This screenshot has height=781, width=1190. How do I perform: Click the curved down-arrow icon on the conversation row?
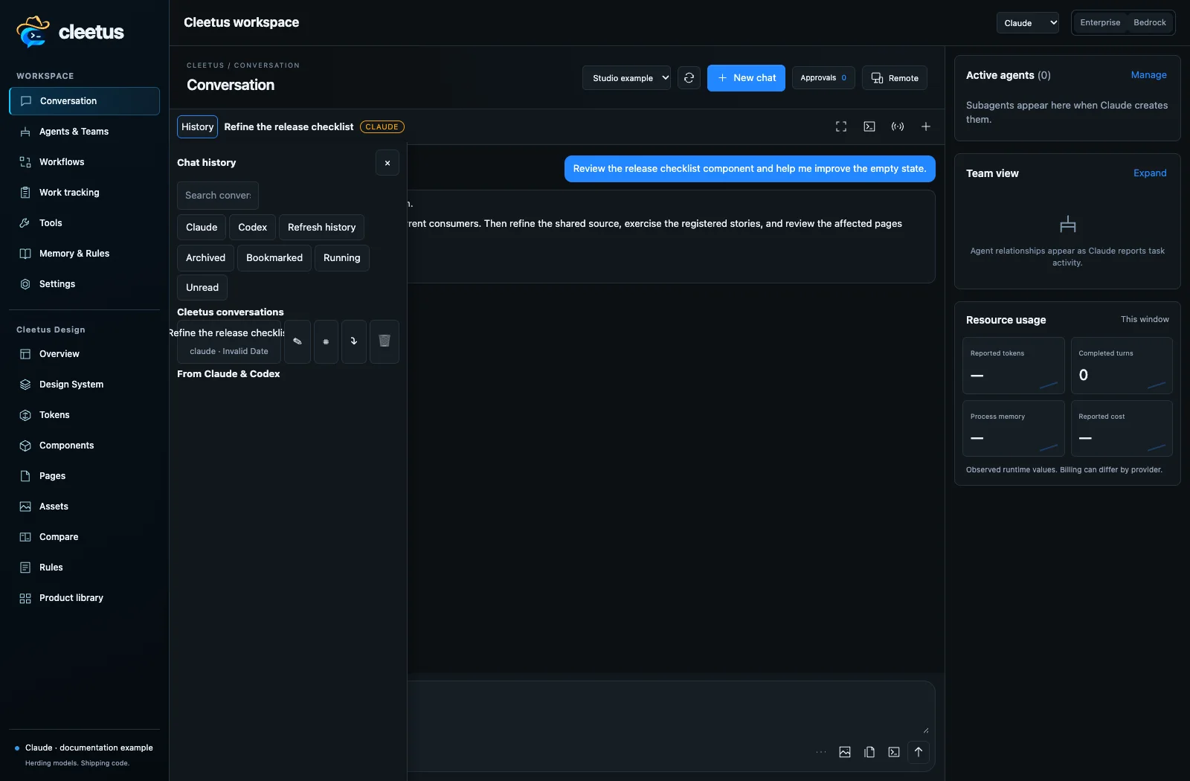[x=354, y=341]
